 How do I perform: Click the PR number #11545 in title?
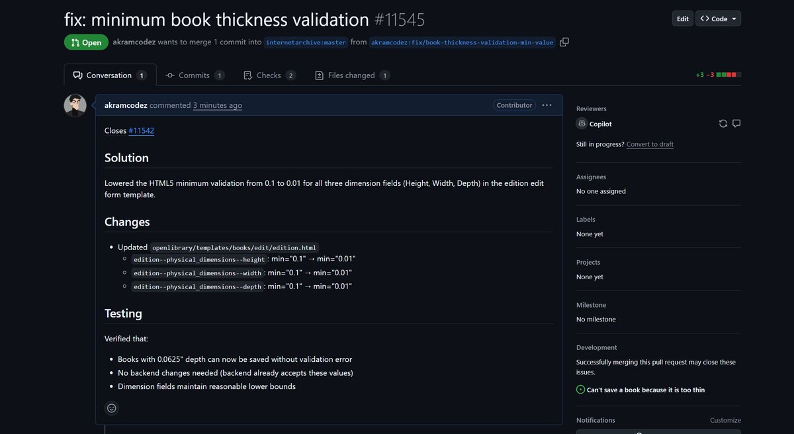pos(400,20)
